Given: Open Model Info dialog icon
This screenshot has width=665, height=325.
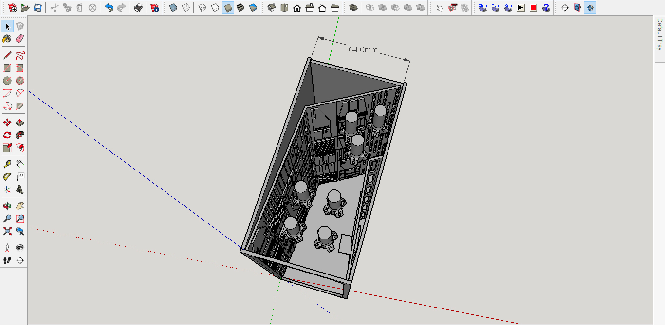Looking at the screenshot, I should point(155,8).
